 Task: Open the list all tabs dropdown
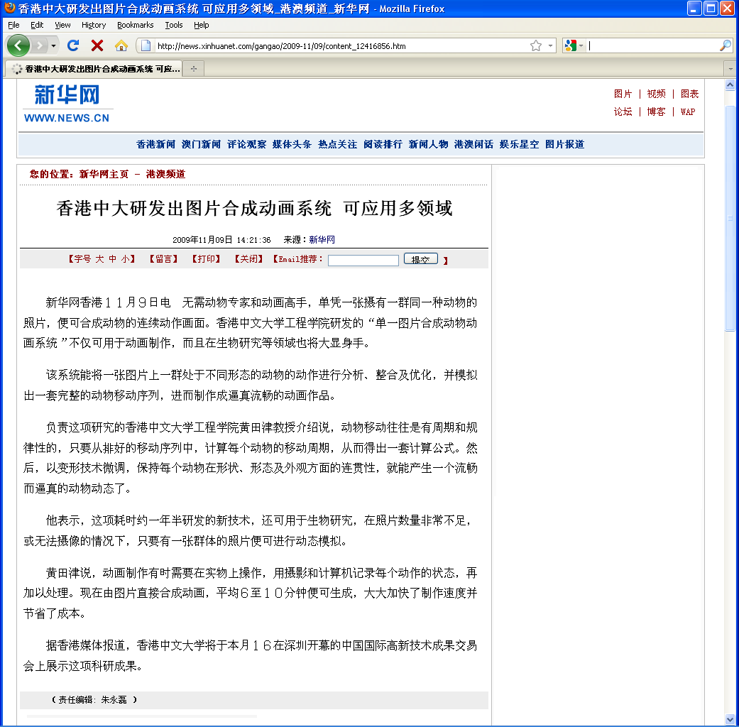click(730, 69)
